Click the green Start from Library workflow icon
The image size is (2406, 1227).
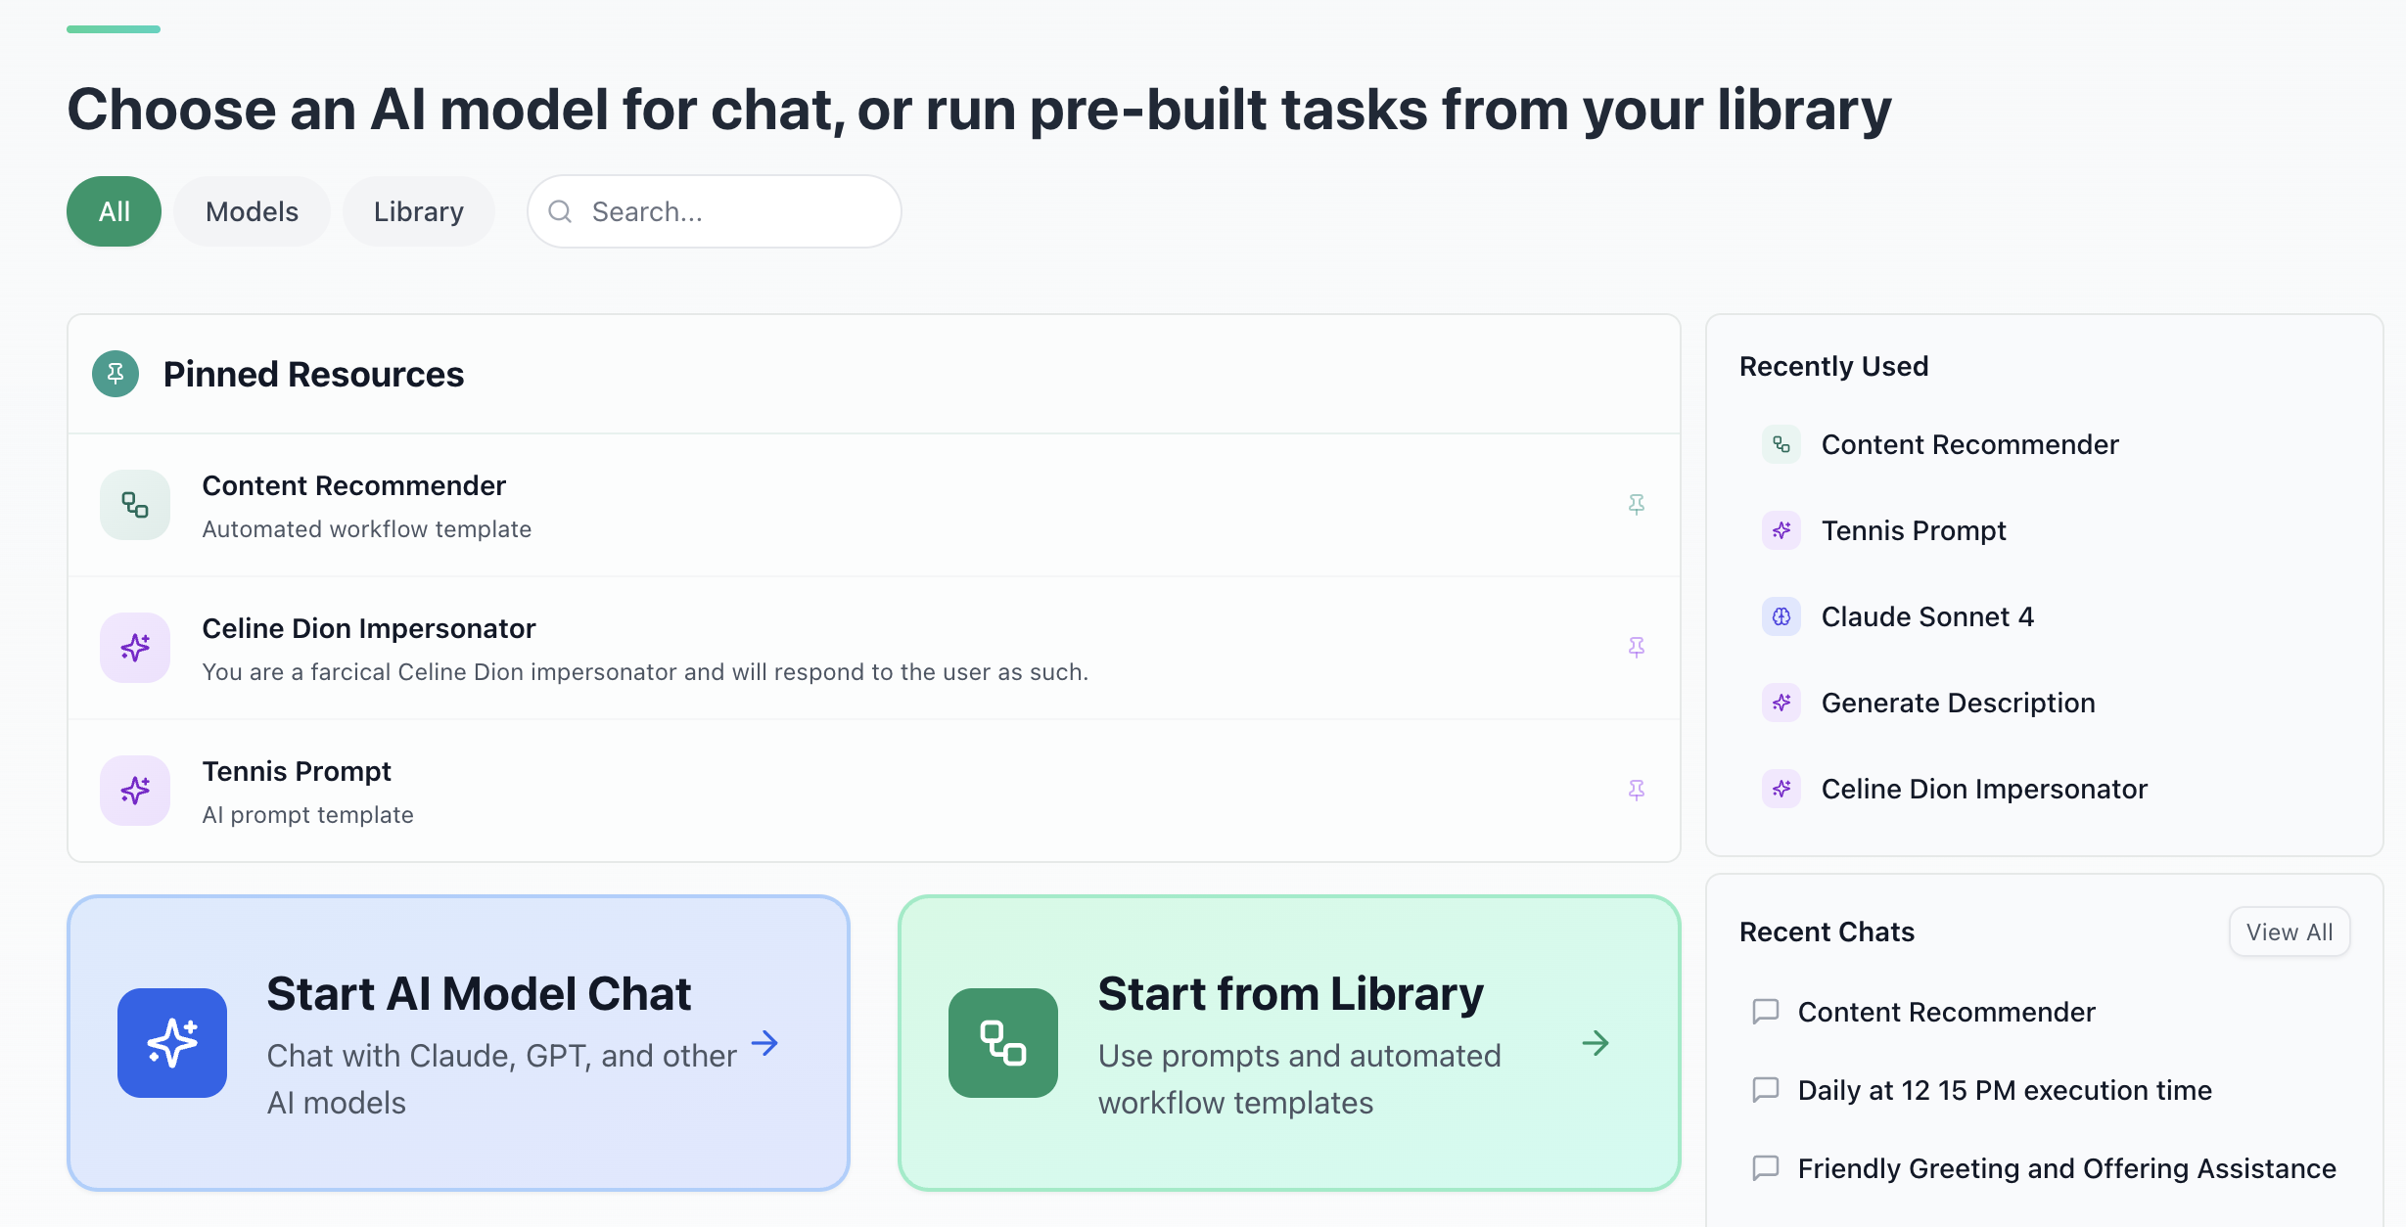[1002, 1043]
